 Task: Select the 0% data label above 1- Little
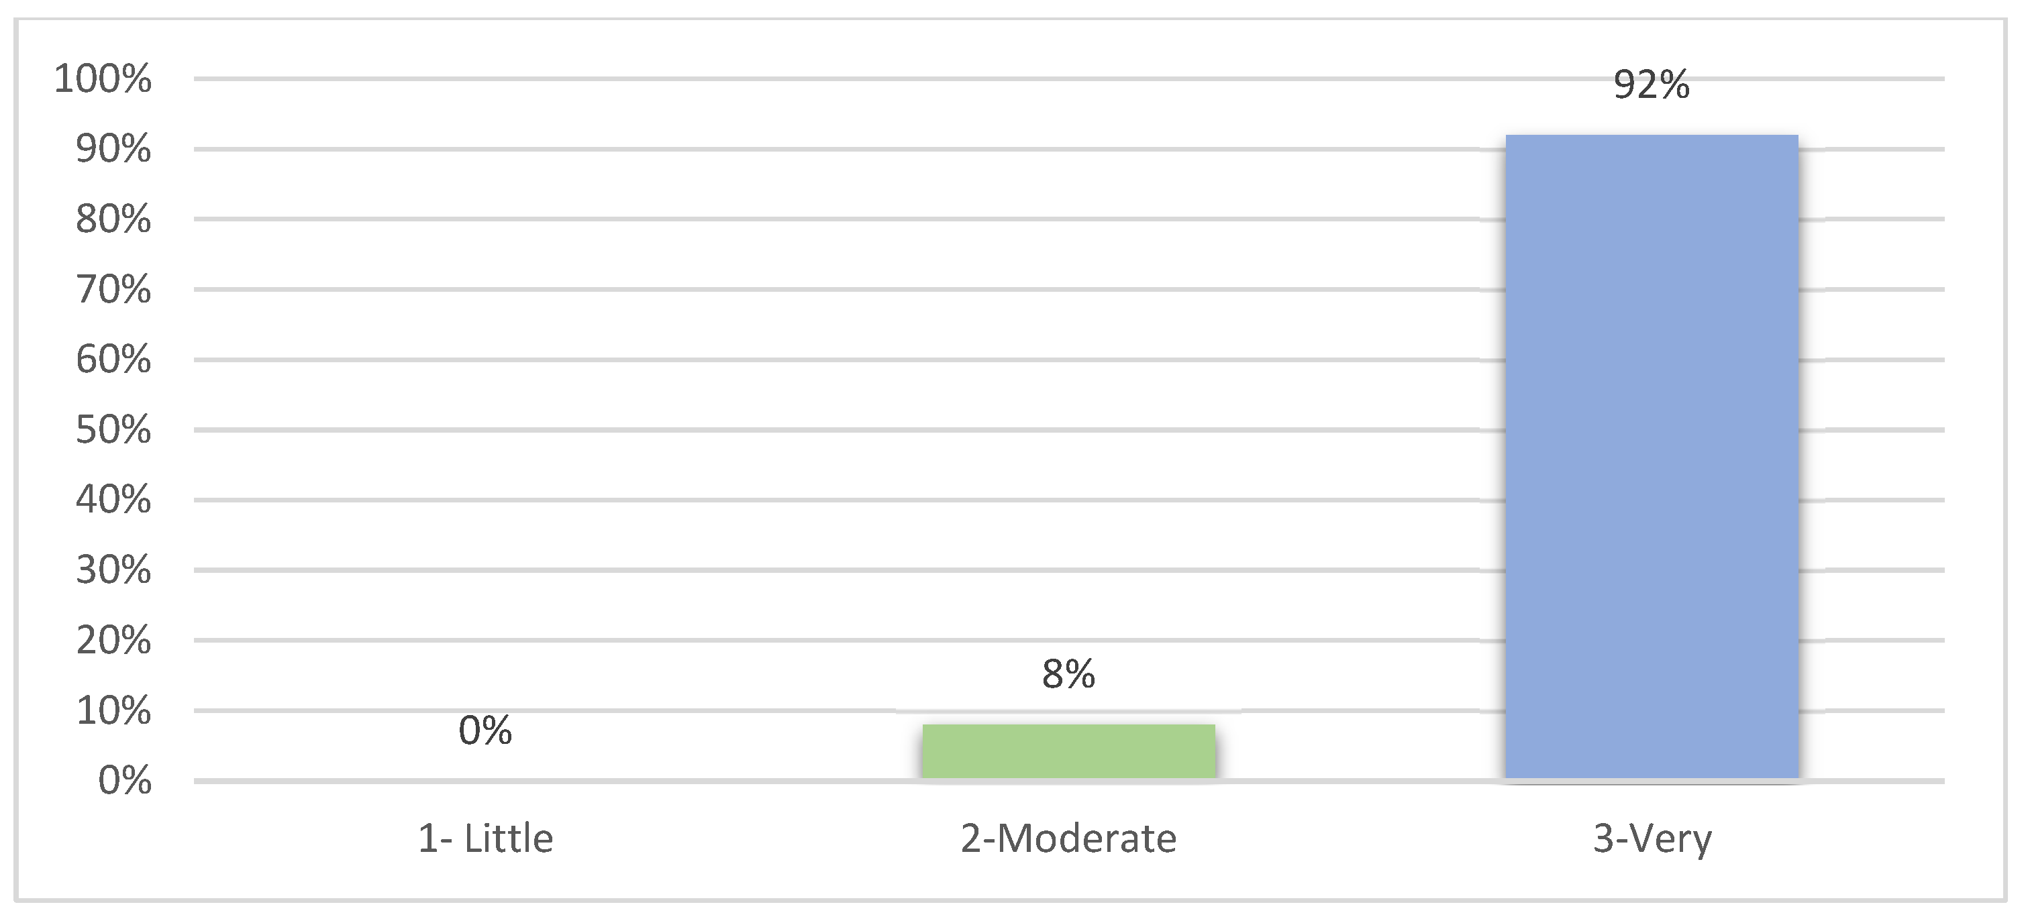pos(485,730)
